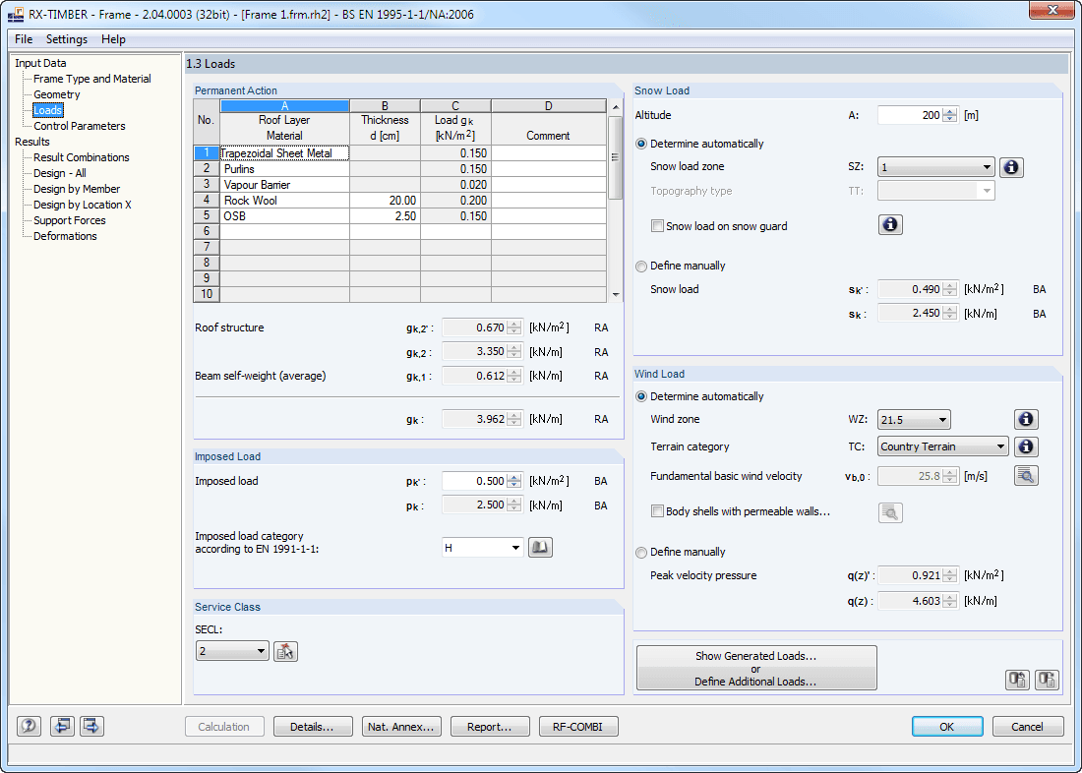
Task: Open Support Forces results item
Action: click(x=70, y=220)
